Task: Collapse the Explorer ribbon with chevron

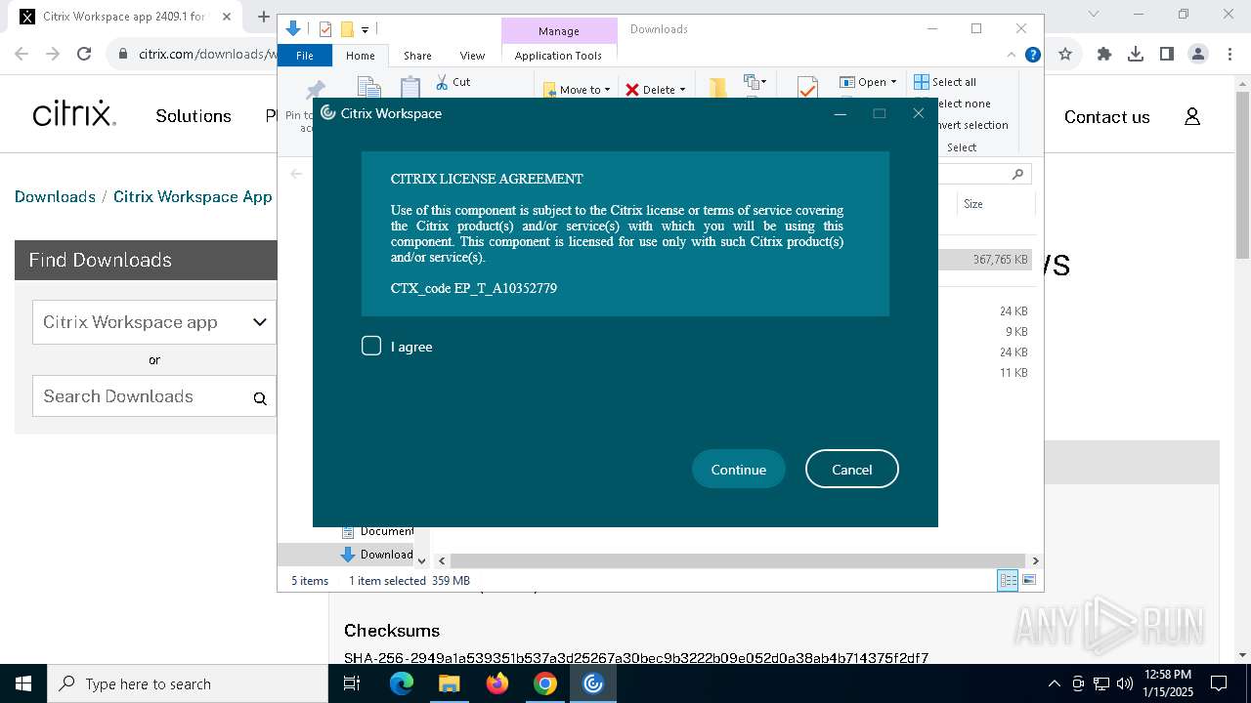Action: 1012,56
